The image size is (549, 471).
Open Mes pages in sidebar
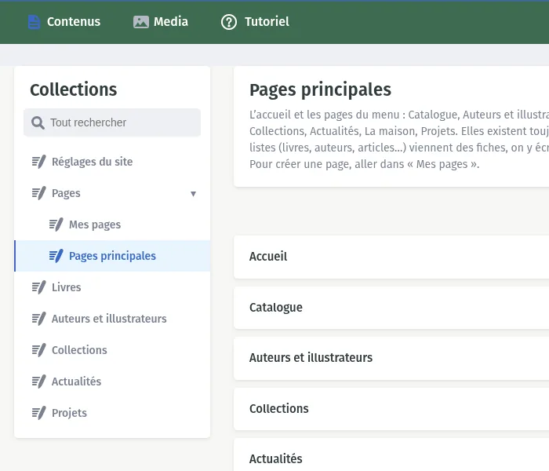[x=112, y=225]
